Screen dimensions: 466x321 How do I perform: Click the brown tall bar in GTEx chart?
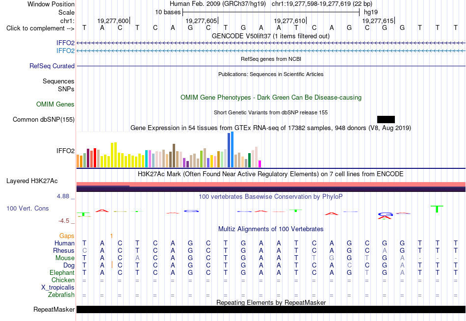[x=174, y=156]
